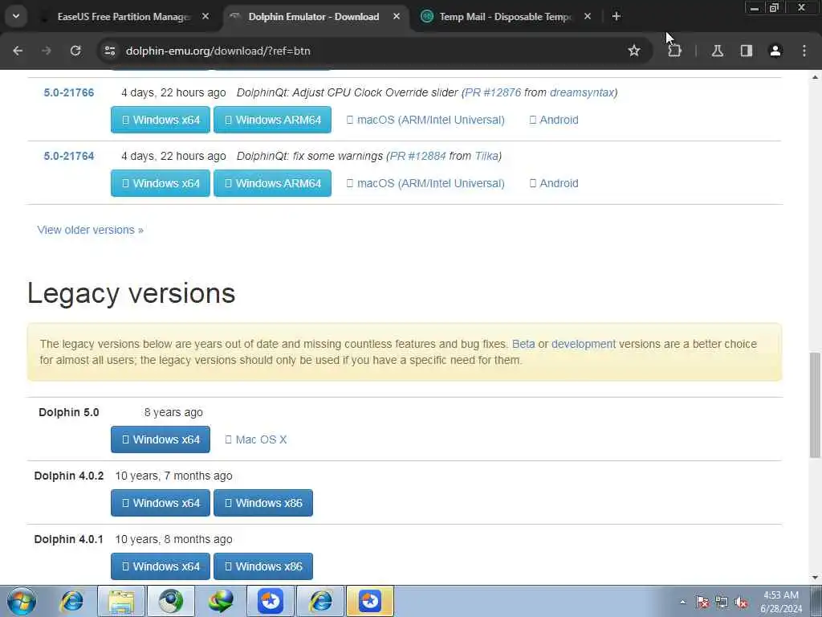Open a new tab with the plus button
822x617 pixels.
coord(616,17)
